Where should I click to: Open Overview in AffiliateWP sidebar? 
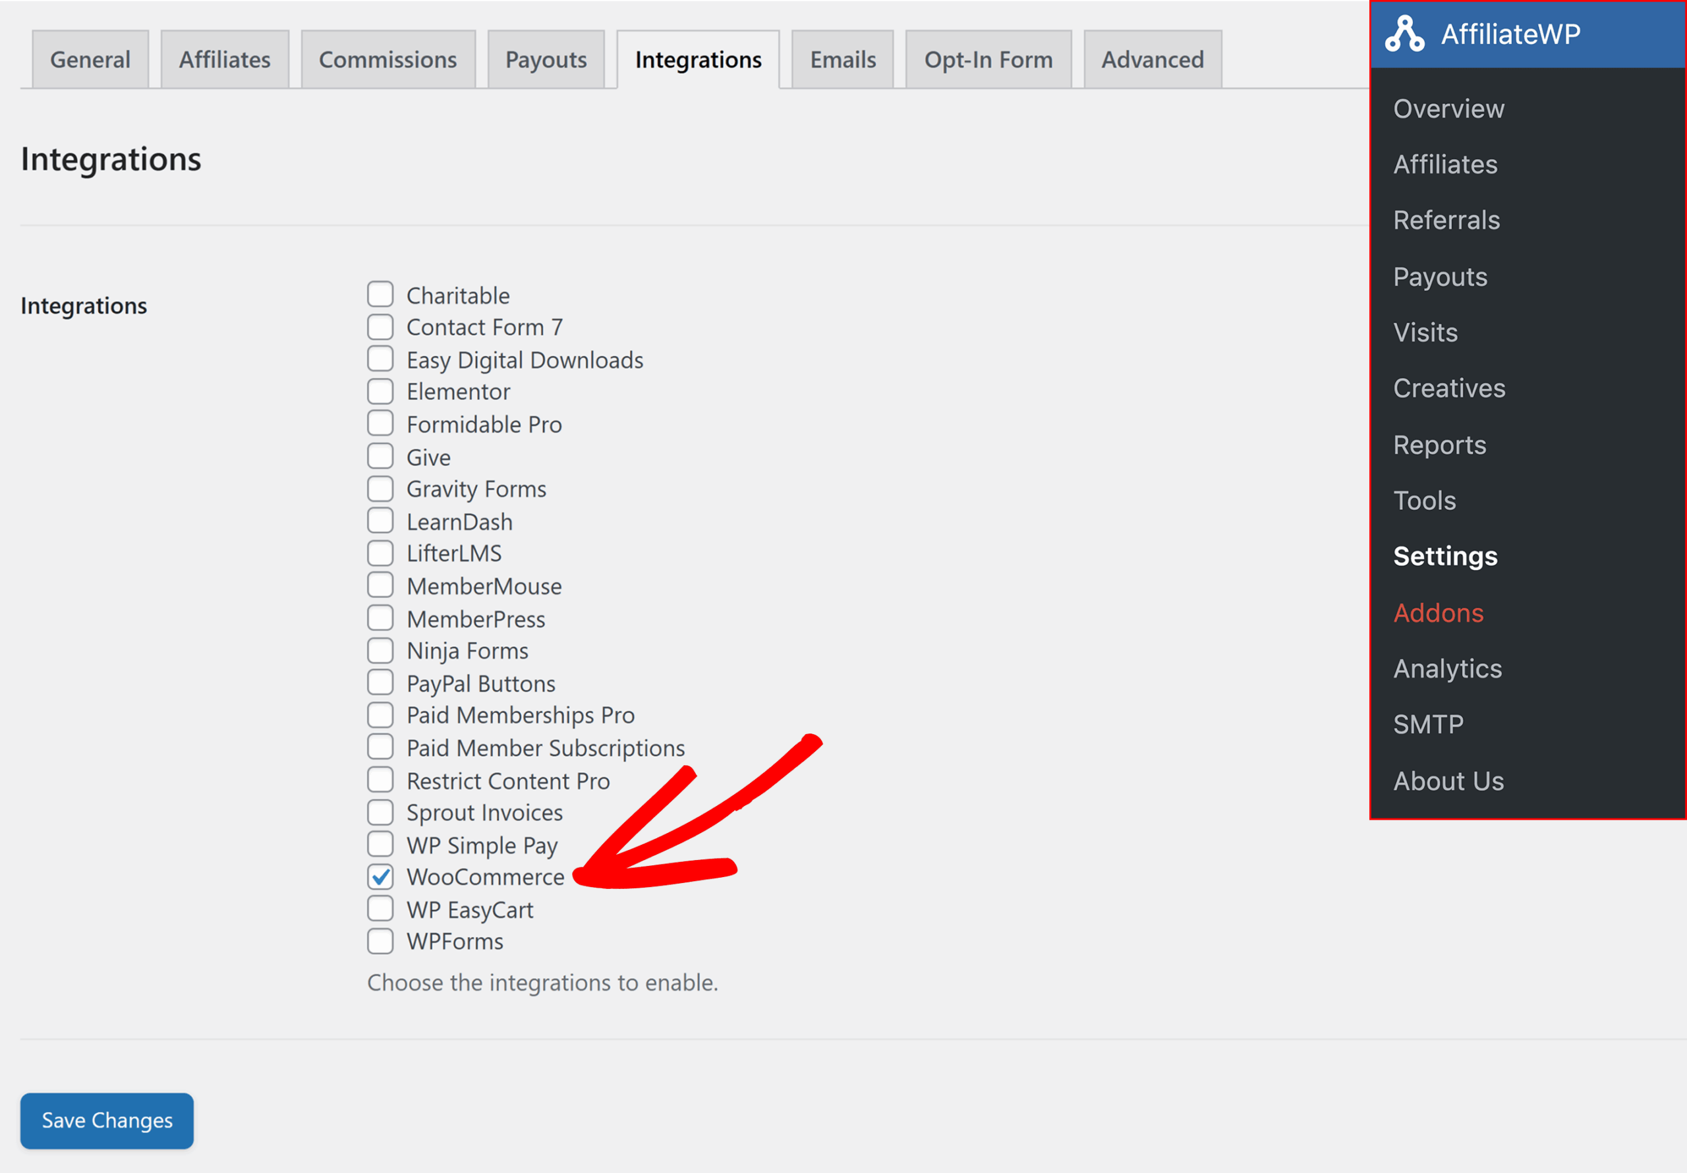pos(1448,109)
